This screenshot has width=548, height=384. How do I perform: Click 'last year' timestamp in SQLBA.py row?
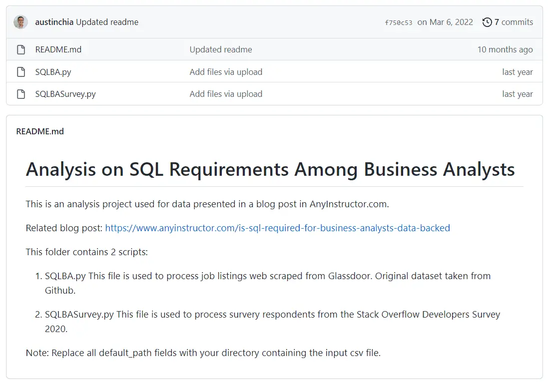(517, 72)
